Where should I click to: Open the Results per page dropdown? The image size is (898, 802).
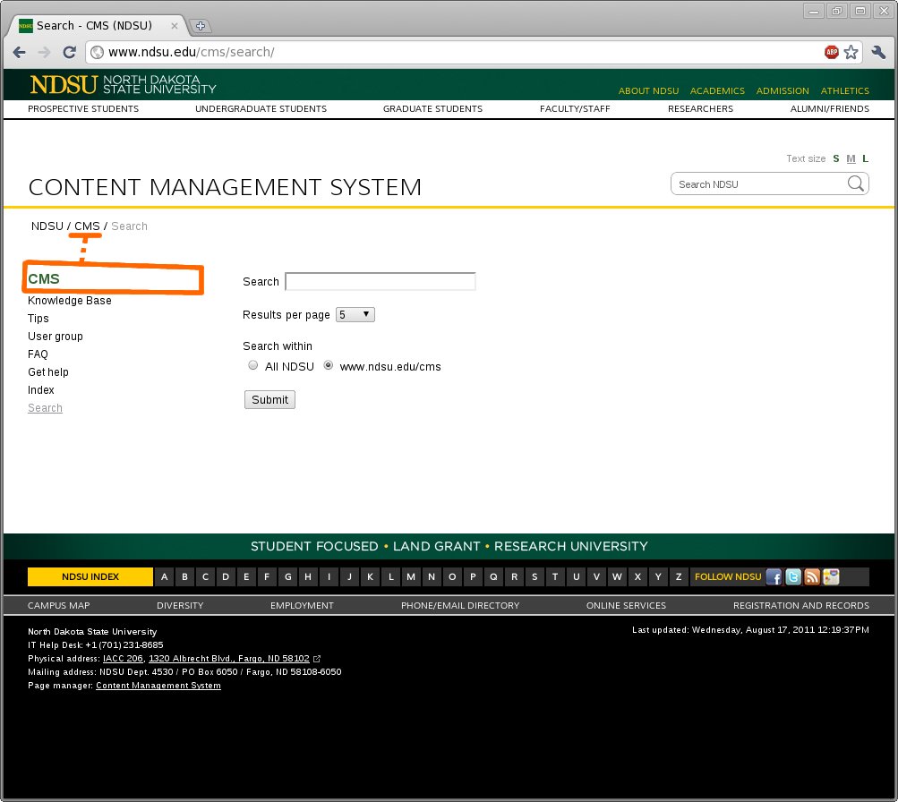[355, 315]
